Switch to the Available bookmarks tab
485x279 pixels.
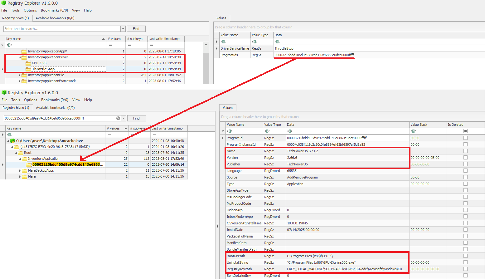pyautogui.click(x=55, y=18)
